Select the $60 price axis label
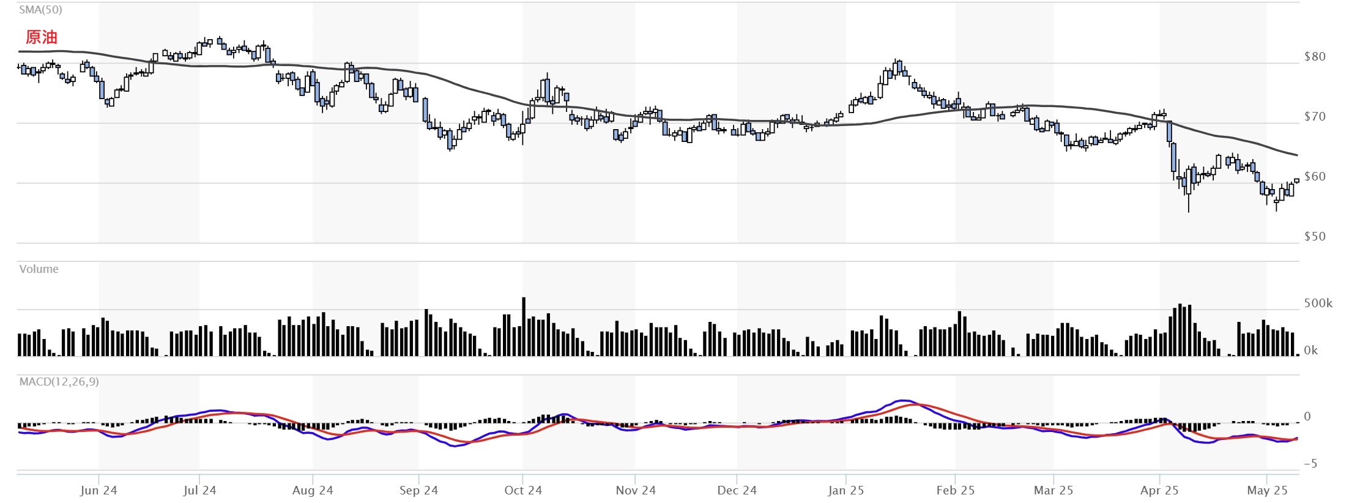The image size is (1349, 503). click(1315, 176)
